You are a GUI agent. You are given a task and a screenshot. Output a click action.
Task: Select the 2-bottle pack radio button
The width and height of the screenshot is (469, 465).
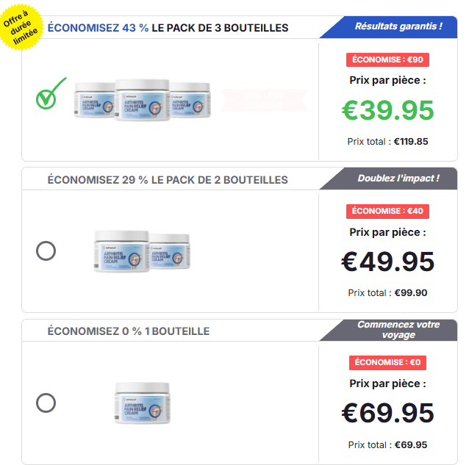[46, 251]
